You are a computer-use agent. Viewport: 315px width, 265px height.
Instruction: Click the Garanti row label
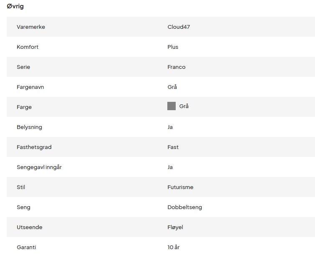(x=26, y=247)
